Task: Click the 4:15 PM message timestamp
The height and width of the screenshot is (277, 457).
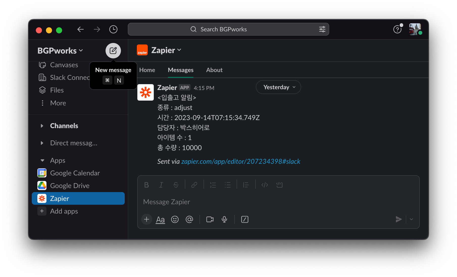Action: tap(204, 88)
